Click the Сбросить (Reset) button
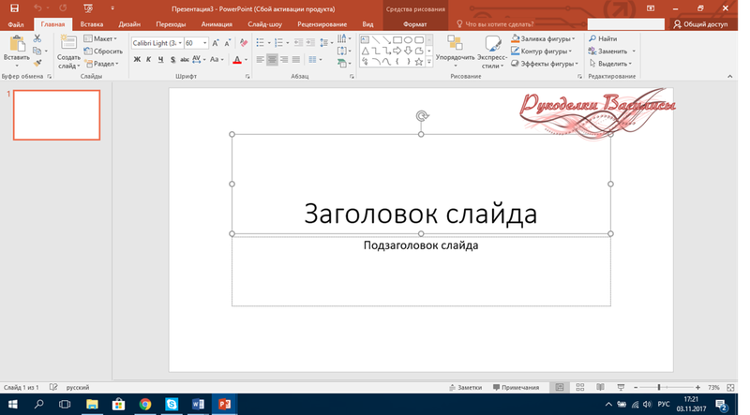750x415 pixels. coord(103,52)
